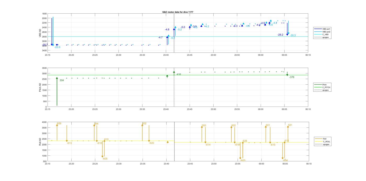Click the dashed apogee line in Roll plot
366x181 pixels.
coord(174,142)
